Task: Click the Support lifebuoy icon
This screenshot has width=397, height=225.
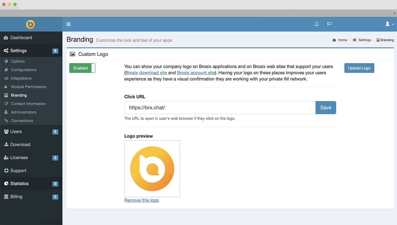Action: (6, 171)
